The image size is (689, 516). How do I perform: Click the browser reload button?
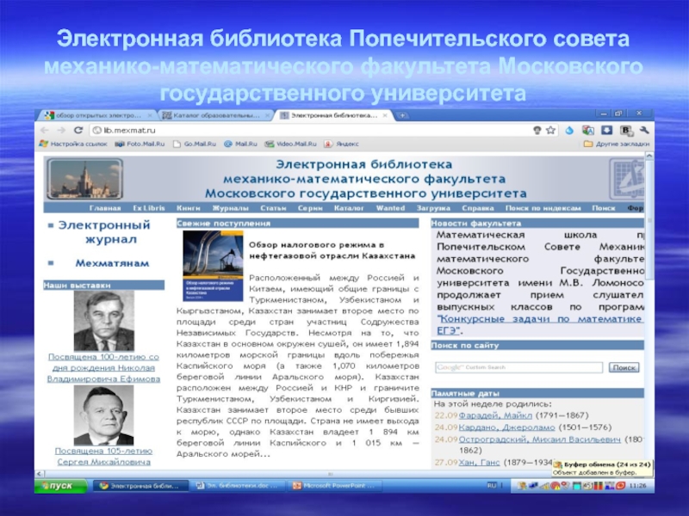[81, 130]
